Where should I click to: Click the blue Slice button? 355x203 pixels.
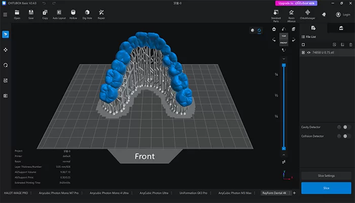point(326,188)
